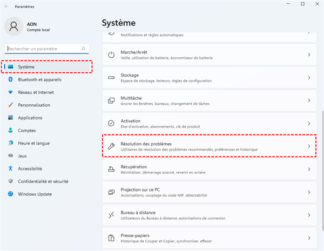Image resolution: width=324 pixels, height=251 pixels.
Task: Expand Multitâche with its chevron arrow
Action: 309,100
